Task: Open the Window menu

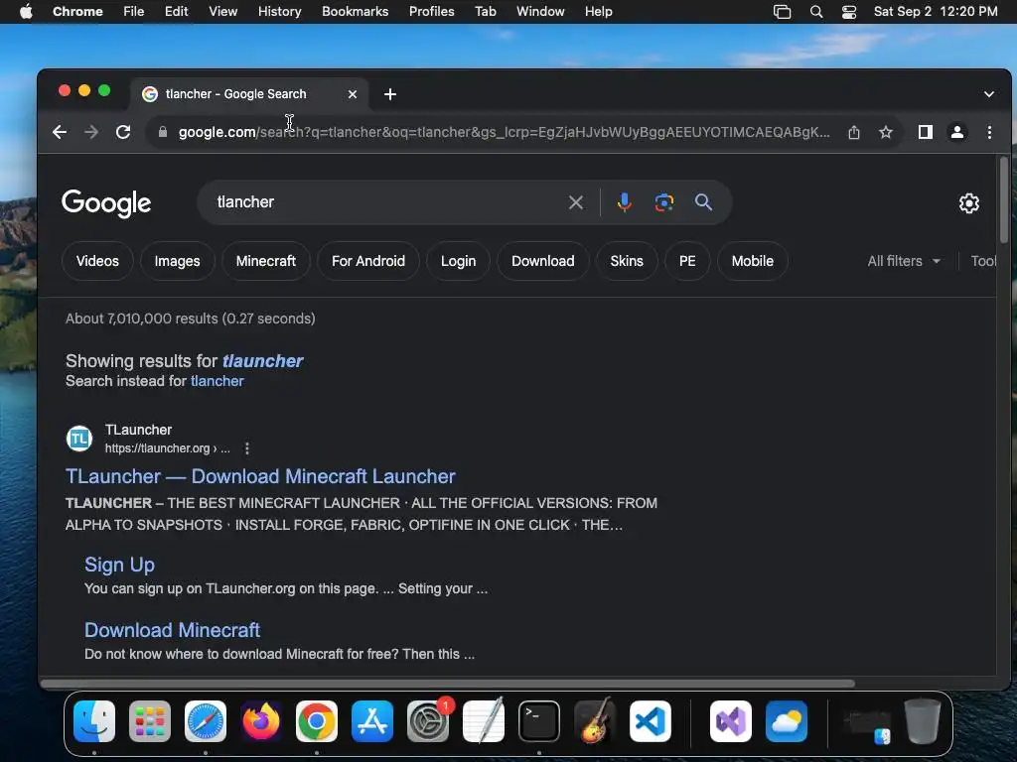Action: coord(540,12)
